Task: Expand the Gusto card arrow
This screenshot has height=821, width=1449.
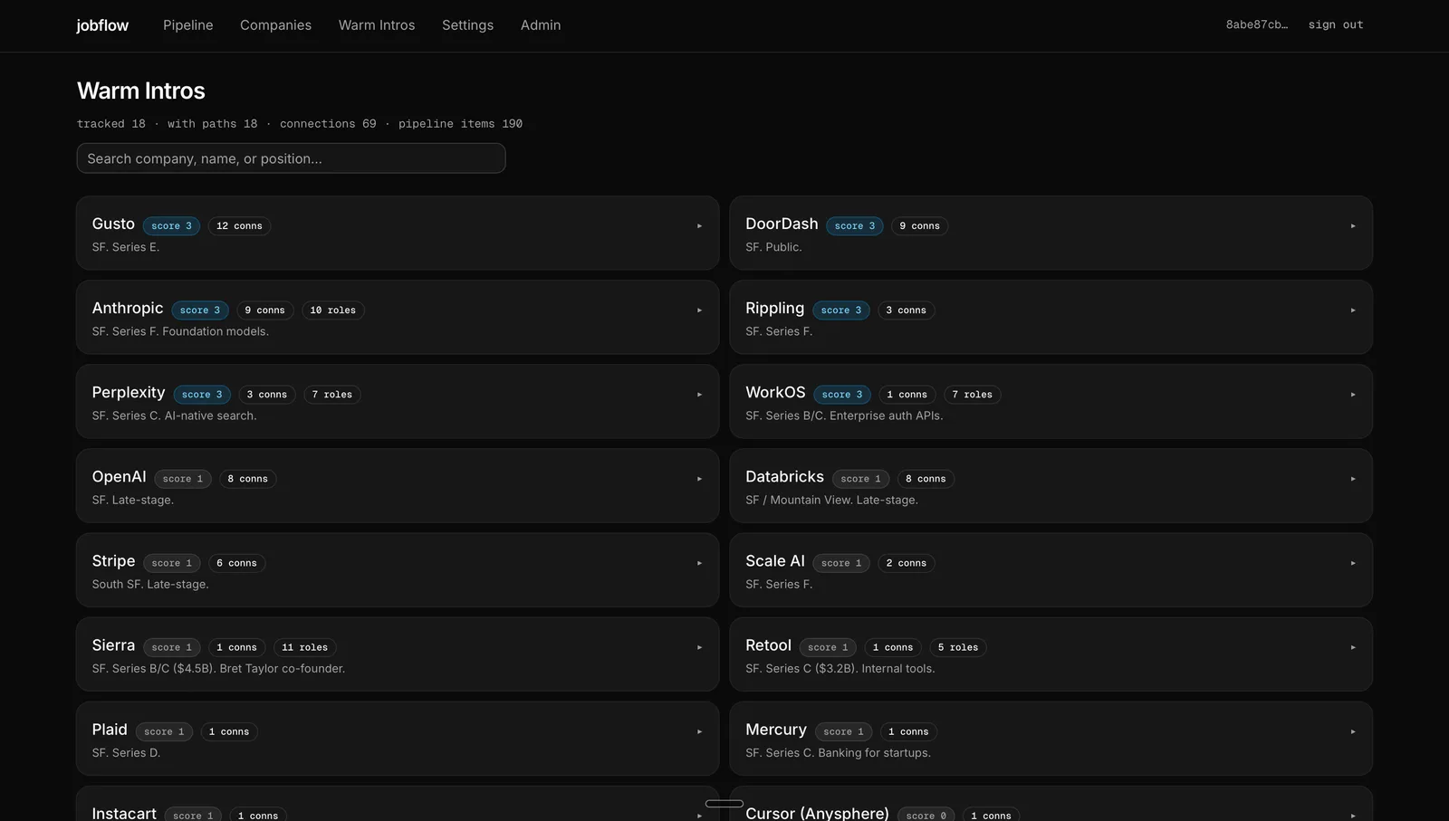Action: 699,226
